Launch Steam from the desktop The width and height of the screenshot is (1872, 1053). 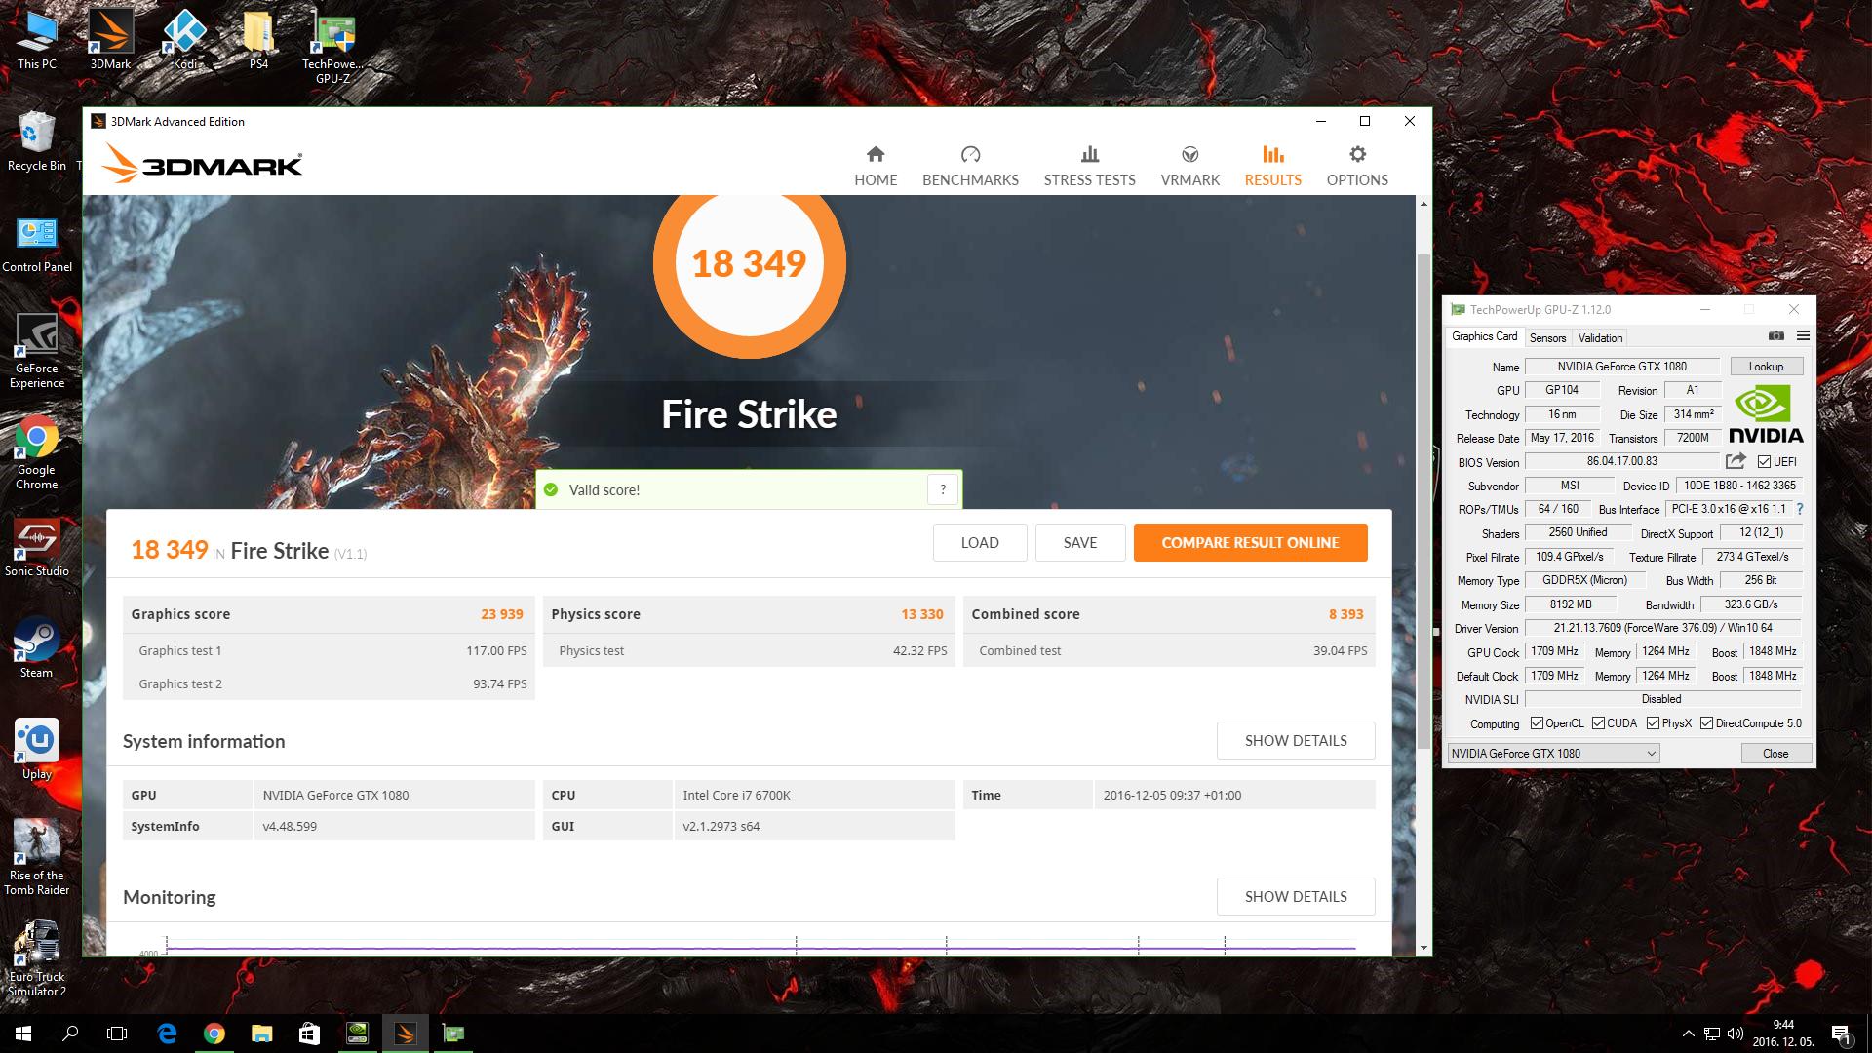tap(37, 647)
